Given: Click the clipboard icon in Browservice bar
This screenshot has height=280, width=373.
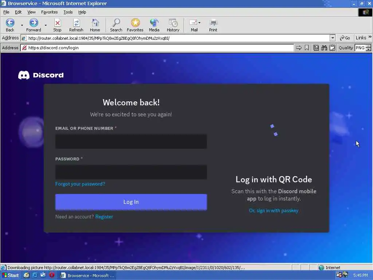Looking at the screenshot, I should coord(332,48).
